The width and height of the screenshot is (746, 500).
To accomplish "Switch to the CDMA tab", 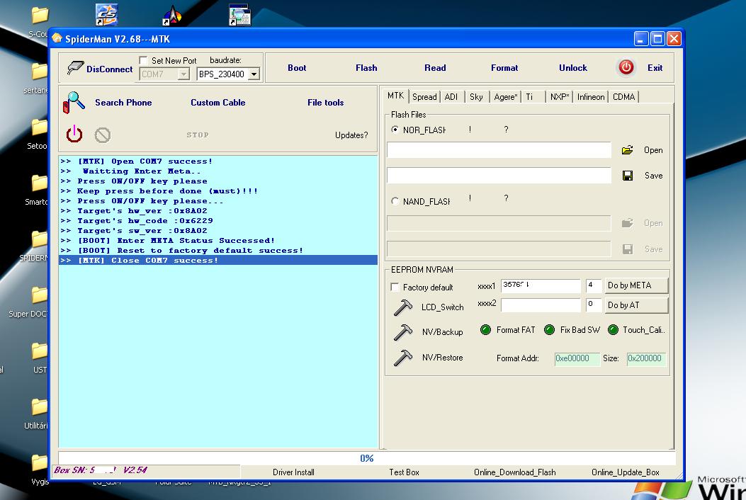I will point(623,97).
